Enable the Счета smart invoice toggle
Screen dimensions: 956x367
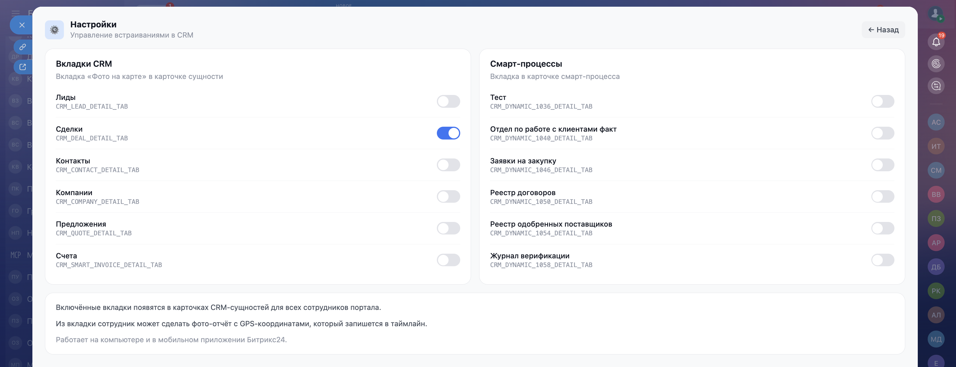coord(448,260)
